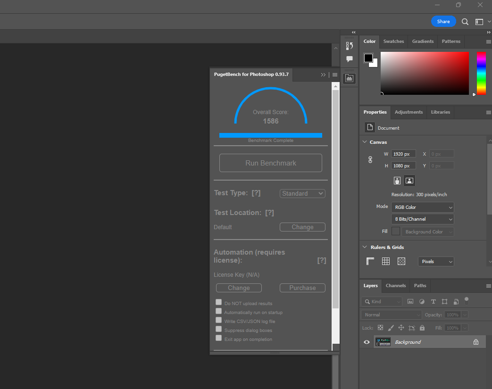Switch to the Channels tab

click(x=395, y=286)
